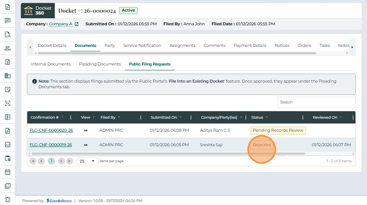Image resolution: width=367 pixels, height=205 pixels.
Task: Click the table's horizontal scrollbar
Action: 168,154
